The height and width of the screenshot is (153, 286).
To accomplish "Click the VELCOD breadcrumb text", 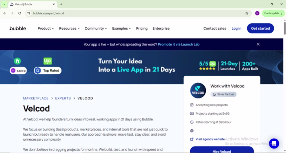I will (85, 98).
